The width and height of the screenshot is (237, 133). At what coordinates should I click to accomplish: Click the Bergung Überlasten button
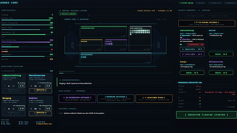pos(14,114)
